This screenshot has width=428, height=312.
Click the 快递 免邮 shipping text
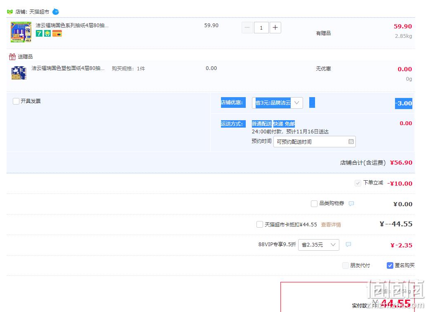(284, 124)
